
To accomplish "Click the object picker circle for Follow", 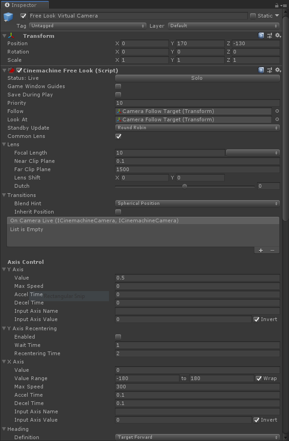I will point(277,111).
